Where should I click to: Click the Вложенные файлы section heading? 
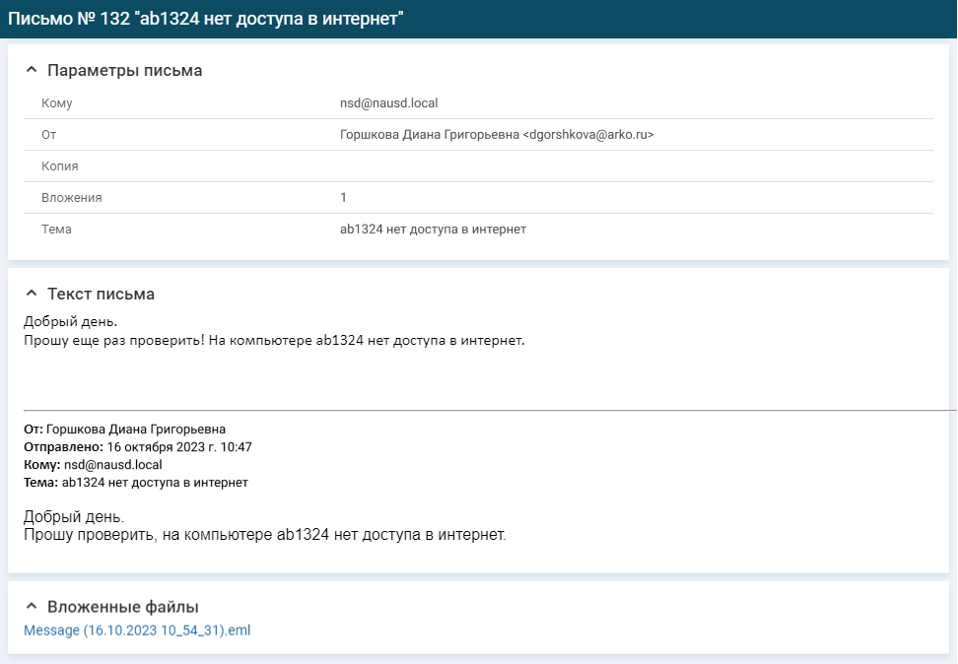point(123,607)
